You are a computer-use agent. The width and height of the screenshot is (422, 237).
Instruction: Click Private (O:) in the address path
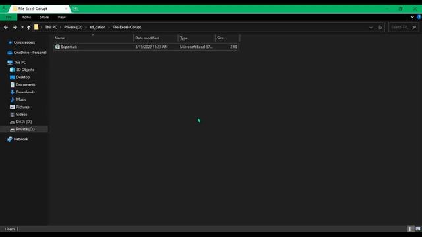(x=73, y=27)
